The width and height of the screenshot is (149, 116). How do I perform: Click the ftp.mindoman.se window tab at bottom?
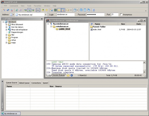[x=11, y=114]
